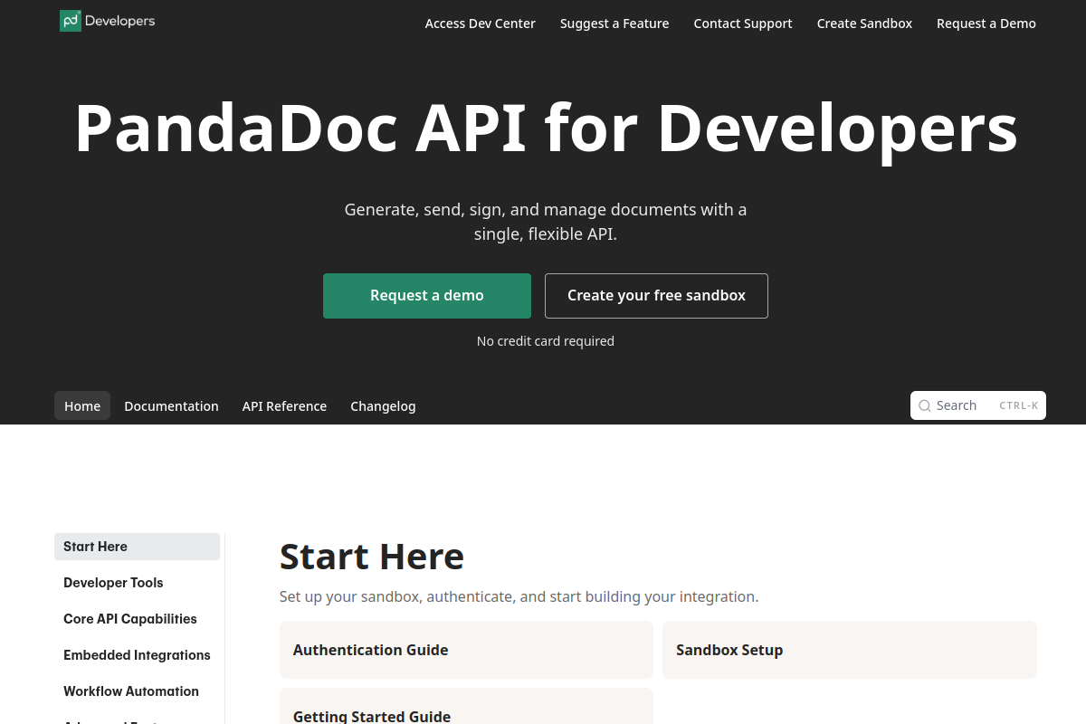Select Start Here in the sidebar
This screenshot has height=724, width=1086.
click(x=137, y=547)
